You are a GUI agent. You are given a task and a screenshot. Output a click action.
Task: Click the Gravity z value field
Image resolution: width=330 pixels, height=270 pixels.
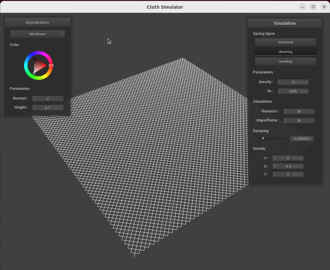288,174
